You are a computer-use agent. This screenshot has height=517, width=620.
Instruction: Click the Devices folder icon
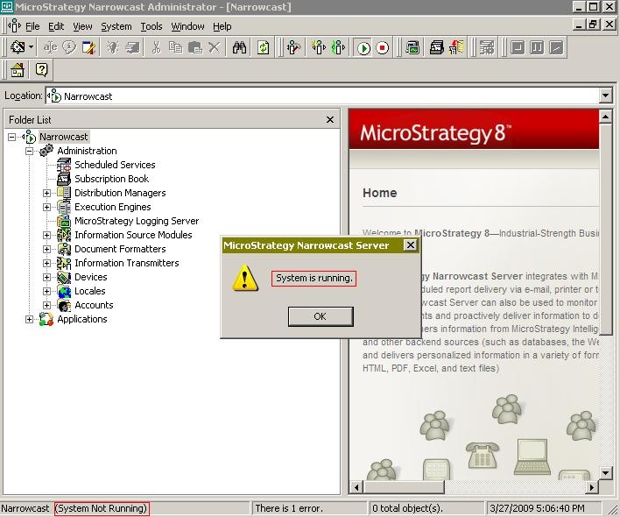point(64,277)
